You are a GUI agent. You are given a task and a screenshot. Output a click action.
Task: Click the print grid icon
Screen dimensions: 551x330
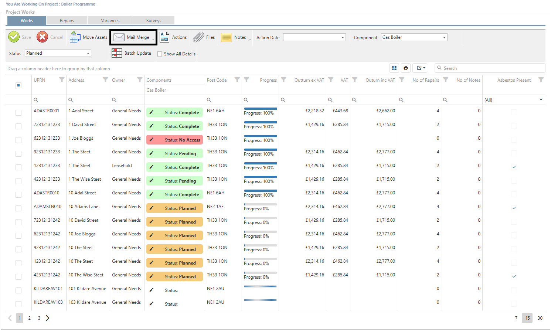pos(406,68)
